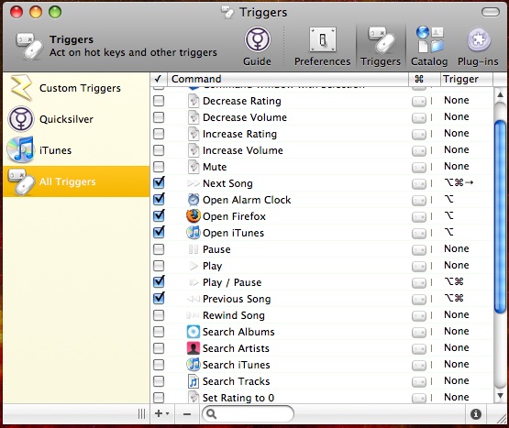Click the vertical scrollbar thumb
509x428 pixels.
pos(500,217)
